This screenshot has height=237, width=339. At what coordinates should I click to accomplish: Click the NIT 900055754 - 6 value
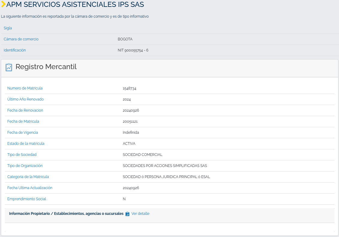[133, 50]
